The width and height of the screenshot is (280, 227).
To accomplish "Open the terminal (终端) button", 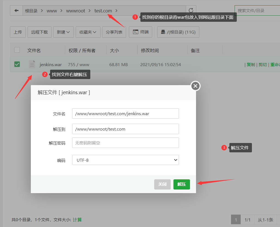I will (x=140, y=32).
